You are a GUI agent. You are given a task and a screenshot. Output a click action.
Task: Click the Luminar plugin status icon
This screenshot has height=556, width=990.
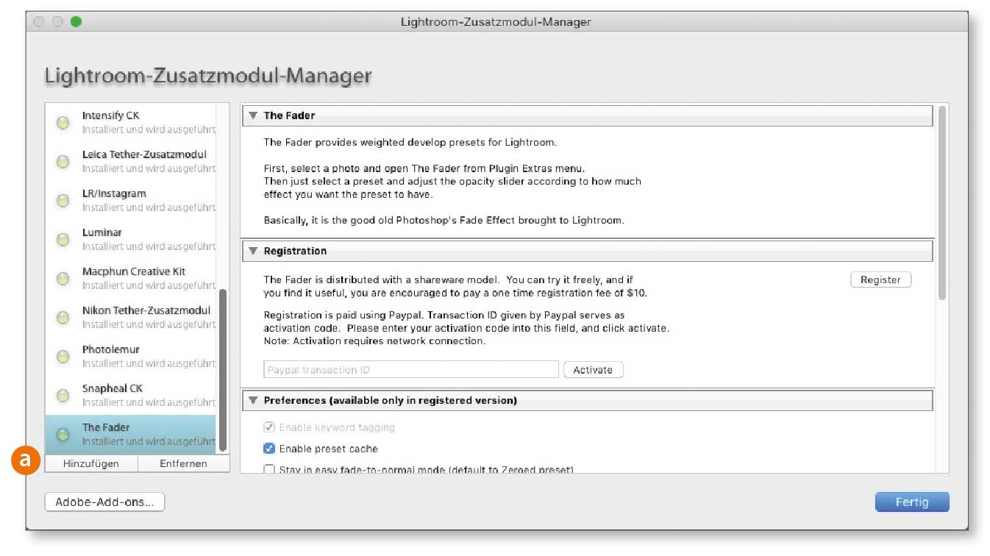[63, 240]
